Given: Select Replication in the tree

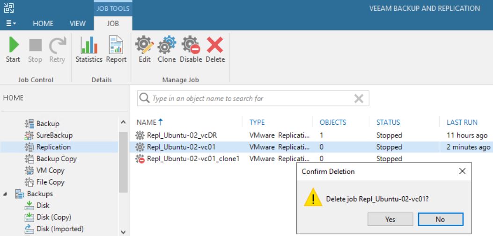Looking at the screenshot, I should pos(53,147).
